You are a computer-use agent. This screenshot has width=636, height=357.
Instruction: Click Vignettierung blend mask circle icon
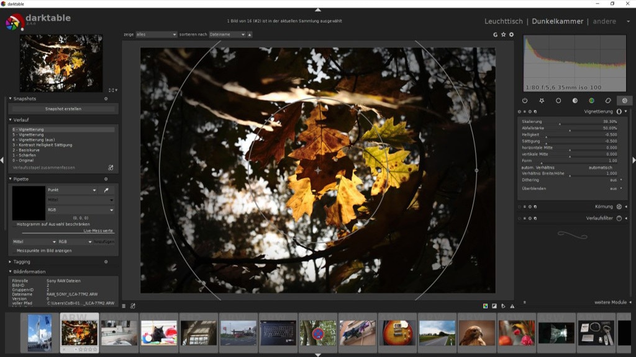click(x=619, y=112)
